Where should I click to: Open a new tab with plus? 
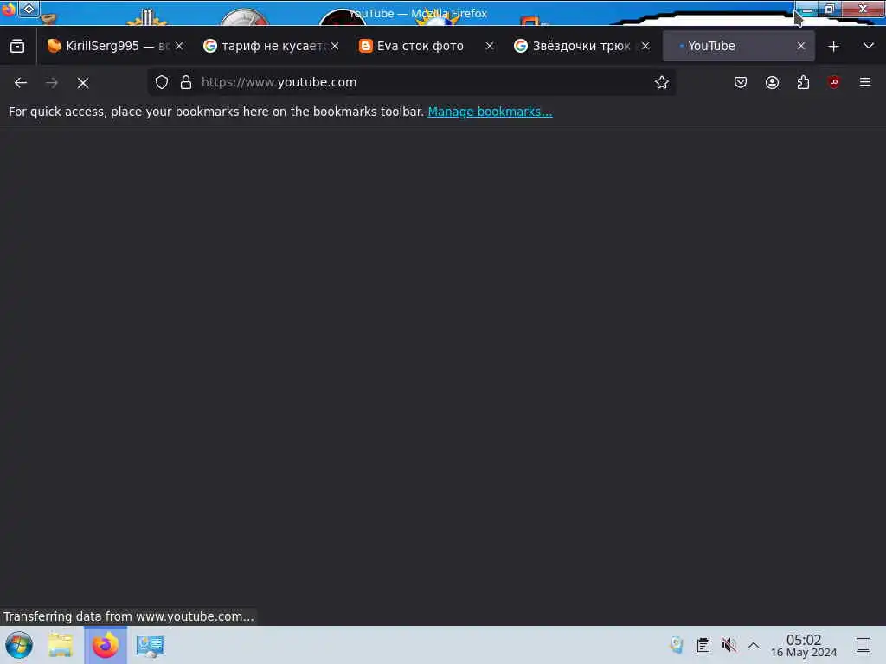click(x=833, y=47)
